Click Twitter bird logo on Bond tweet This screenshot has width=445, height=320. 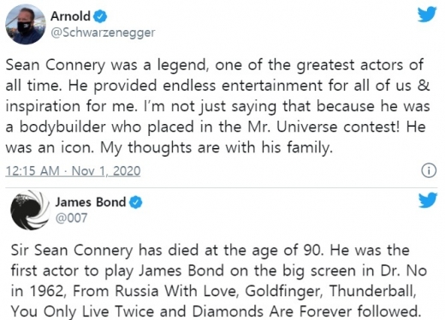pos(428,200)
